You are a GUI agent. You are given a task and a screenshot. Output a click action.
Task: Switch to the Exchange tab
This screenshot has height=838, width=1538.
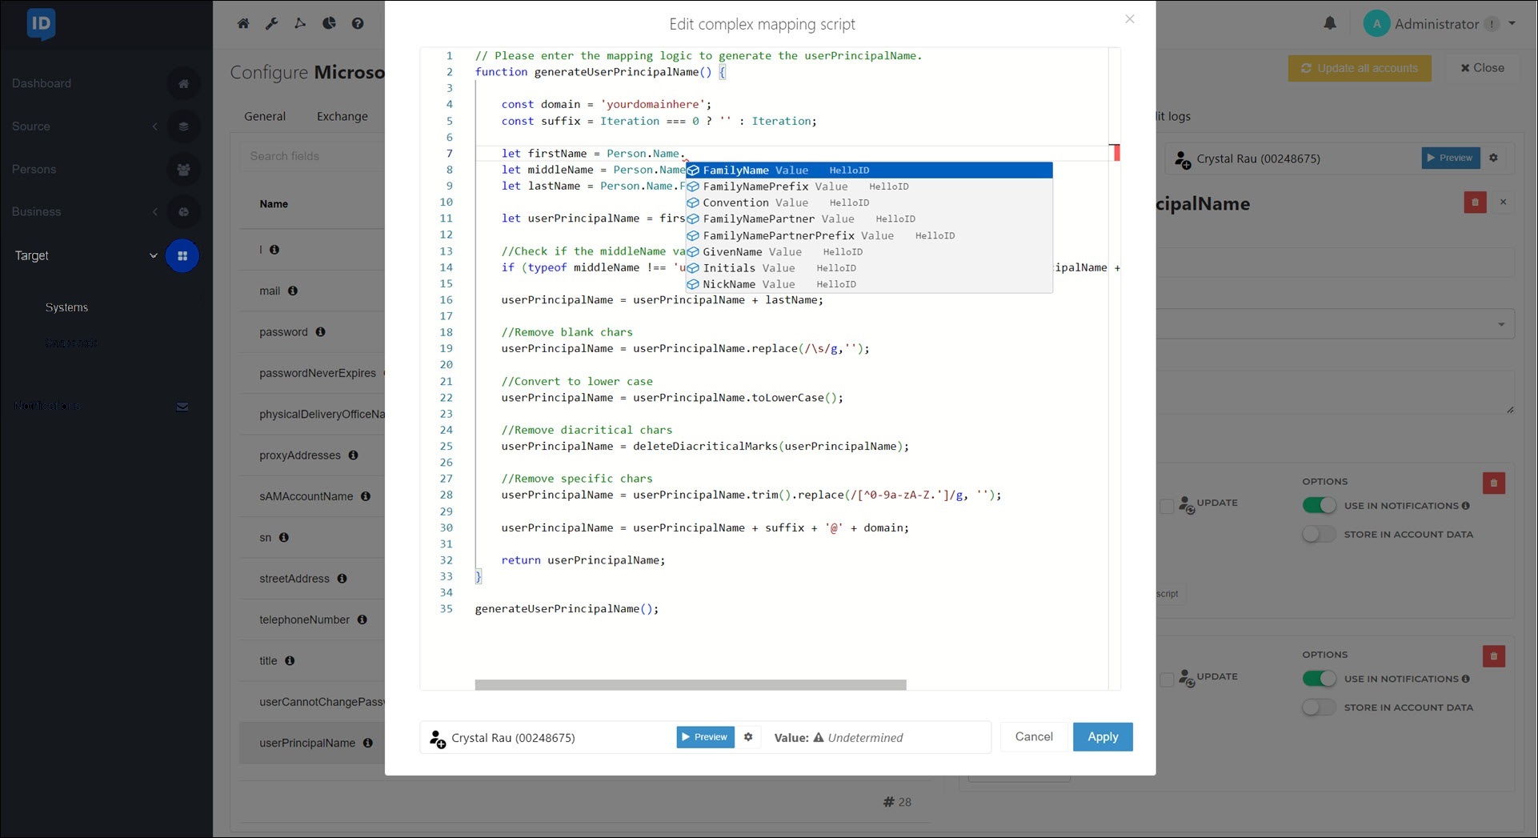342,116
